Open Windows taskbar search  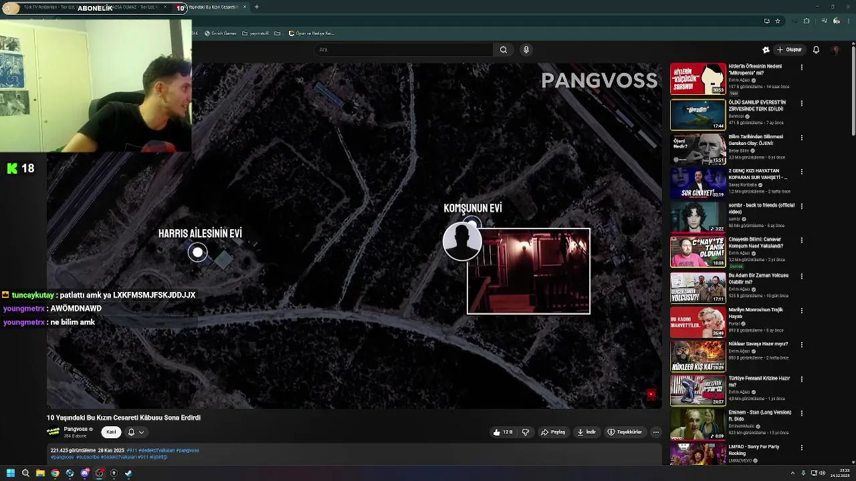pos(25,473)
